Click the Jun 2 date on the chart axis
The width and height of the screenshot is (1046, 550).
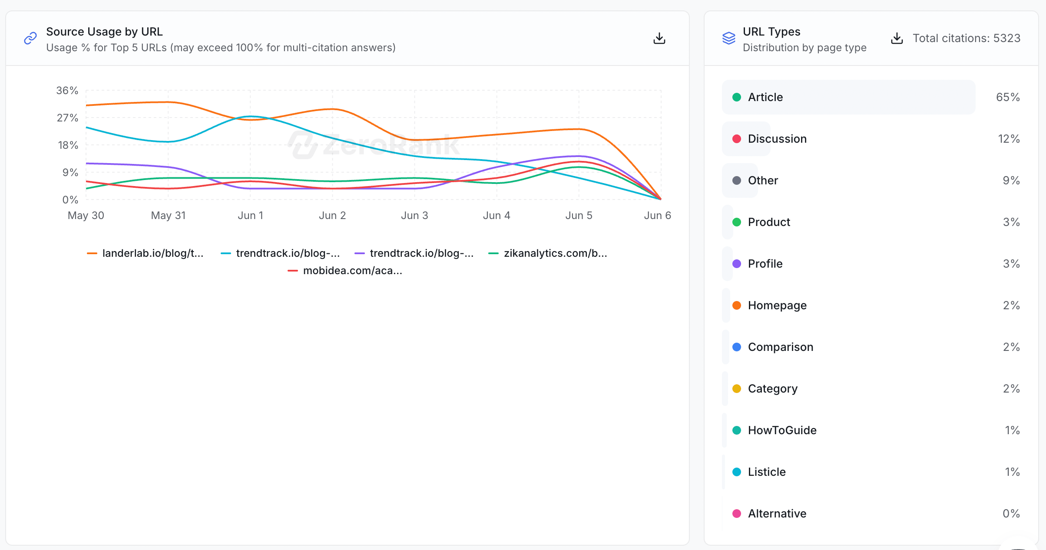(332, 216)
